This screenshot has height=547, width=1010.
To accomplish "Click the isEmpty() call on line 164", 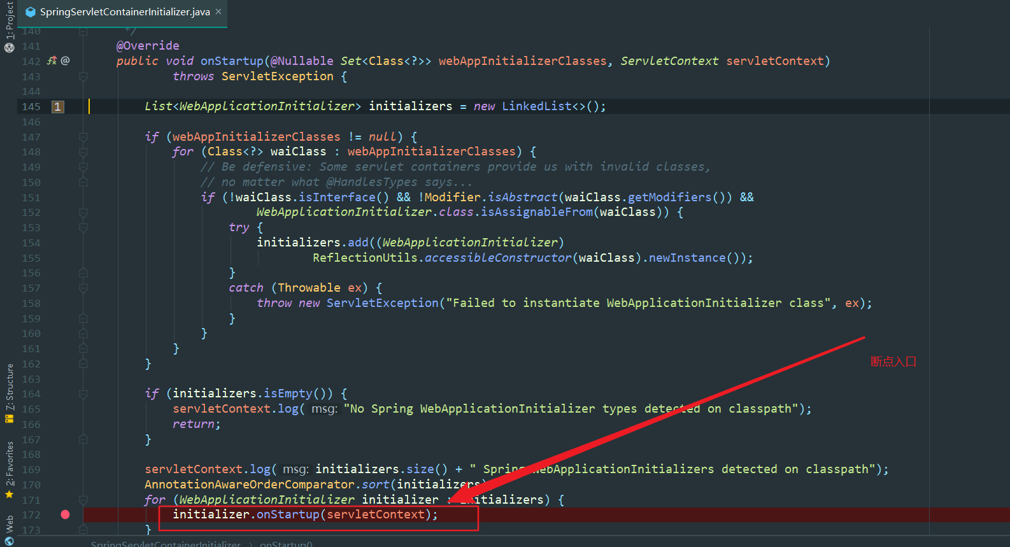I will [299, 394].
